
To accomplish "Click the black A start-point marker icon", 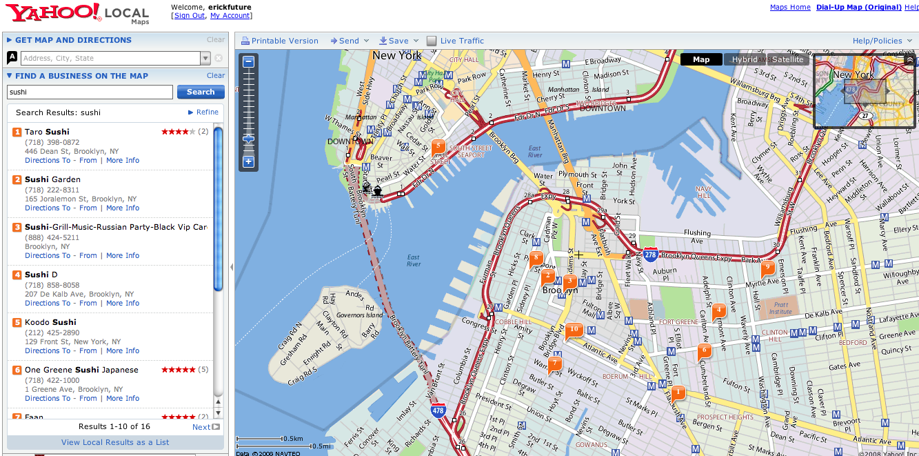I will click(12, 58).
